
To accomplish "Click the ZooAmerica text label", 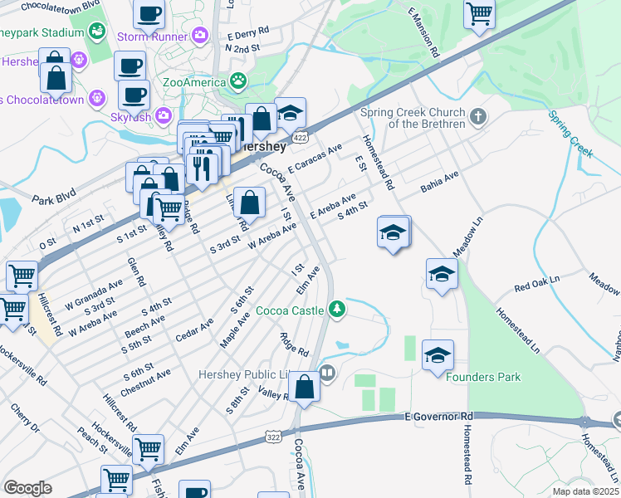I will (x=194, y=82).
